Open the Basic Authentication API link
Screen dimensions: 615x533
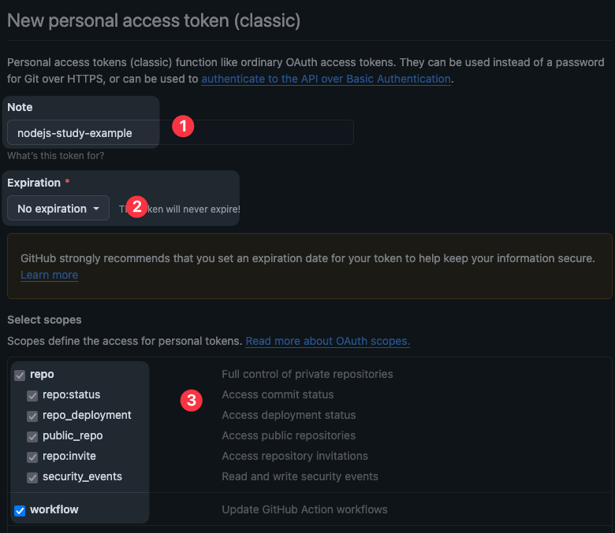click(x=326, y=79)
